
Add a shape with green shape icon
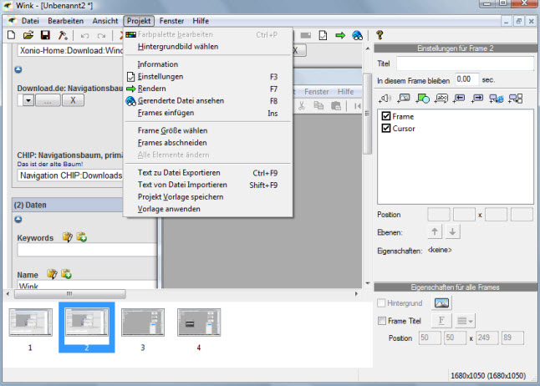click(423, 99)
